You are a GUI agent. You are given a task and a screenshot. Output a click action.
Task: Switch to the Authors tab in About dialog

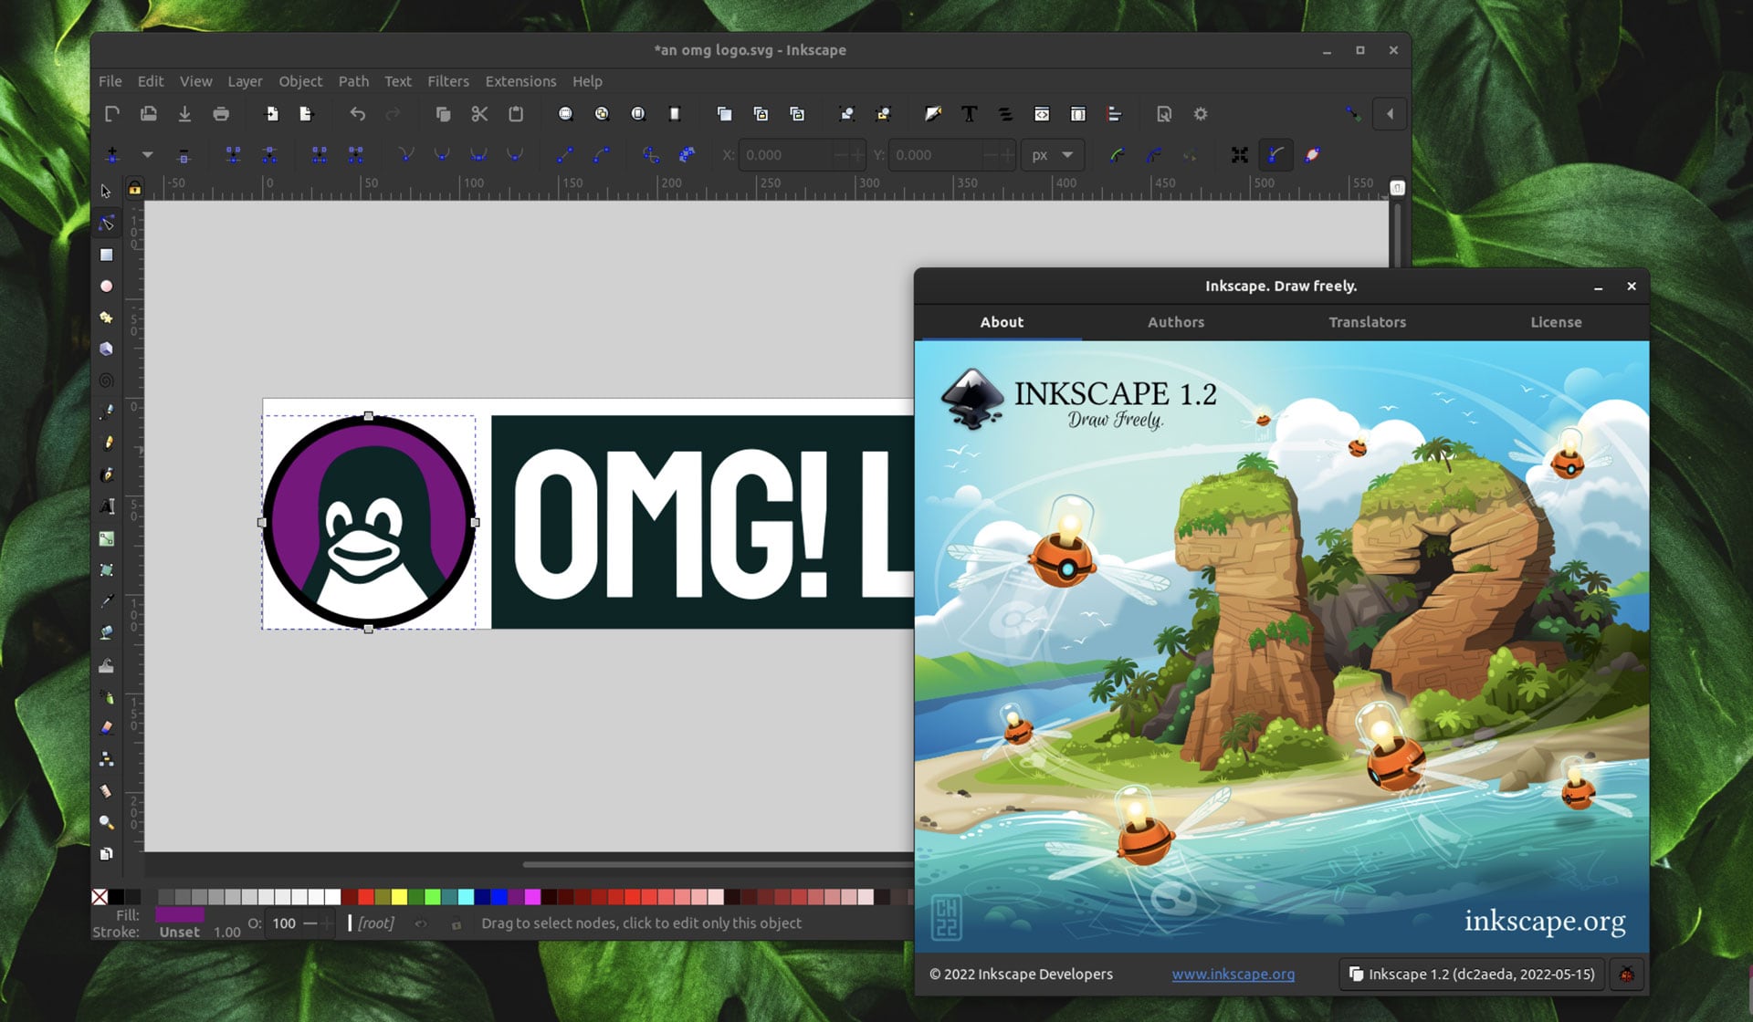pyautogui.click(x=1176, y=322)
